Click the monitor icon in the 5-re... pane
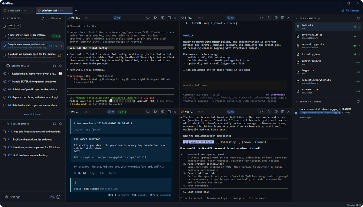Viewport: 363px width, 207px height. point(276,18)
